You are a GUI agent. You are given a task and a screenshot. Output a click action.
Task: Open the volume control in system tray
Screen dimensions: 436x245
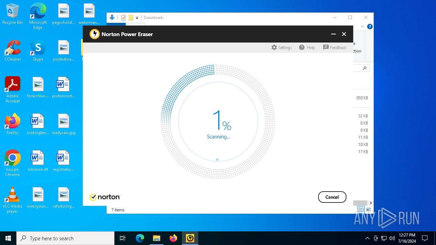[x=392, y=238]
